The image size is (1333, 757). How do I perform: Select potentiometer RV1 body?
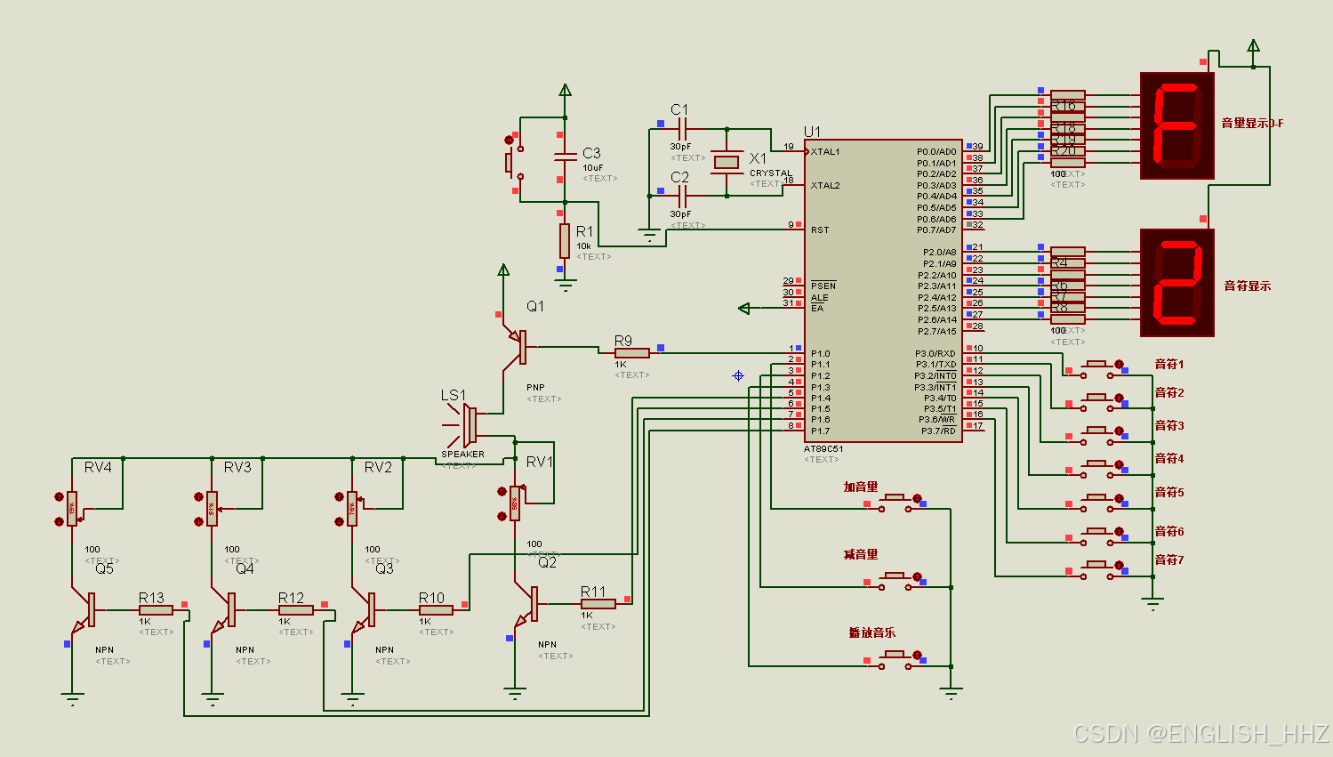pyautogui.click(x=515, y=503)
